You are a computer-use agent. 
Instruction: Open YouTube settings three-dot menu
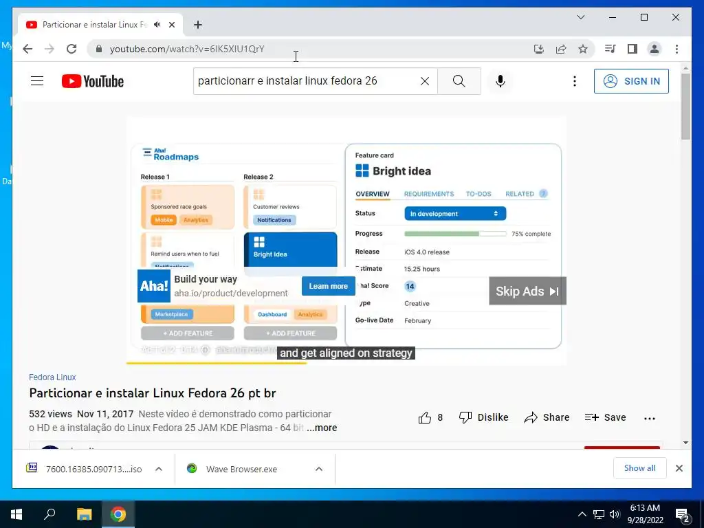(x=574, y=81)
